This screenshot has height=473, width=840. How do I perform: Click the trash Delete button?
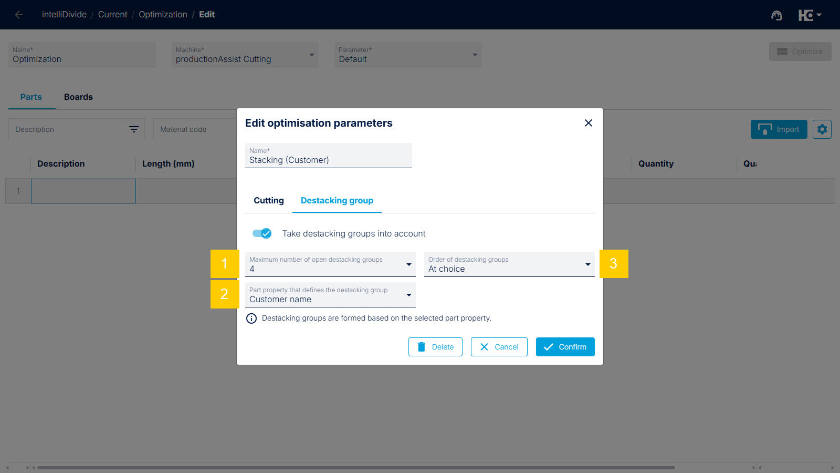(435, 347)
